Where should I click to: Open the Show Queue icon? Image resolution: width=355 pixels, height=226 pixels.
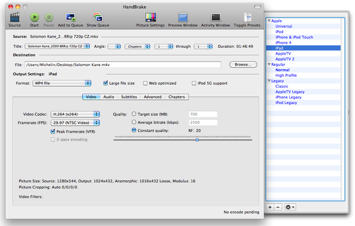click(98, 17)
